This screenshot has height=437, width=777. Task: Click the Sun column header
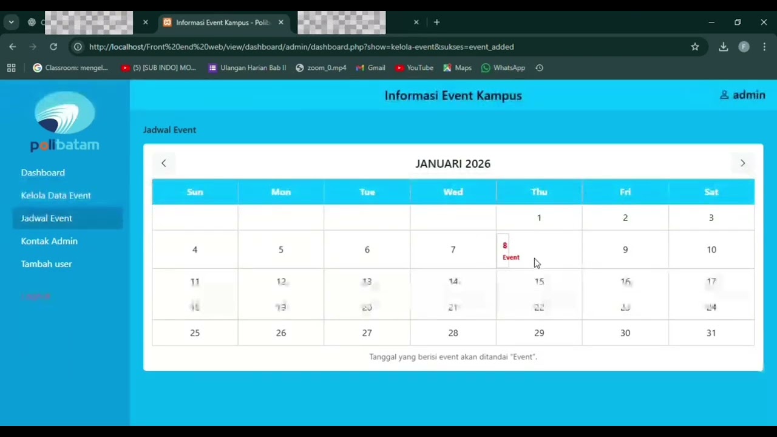click(x=195, y=192)
